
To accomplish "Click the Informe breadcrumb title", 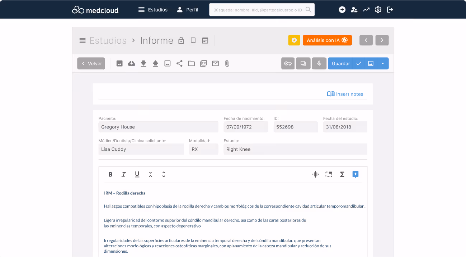I will point(157,40).
